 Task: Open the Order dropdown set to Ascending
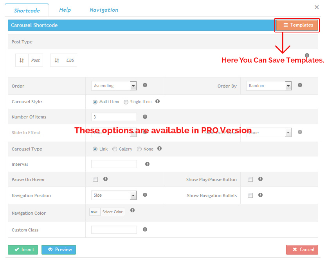click(x=113, y=86)
